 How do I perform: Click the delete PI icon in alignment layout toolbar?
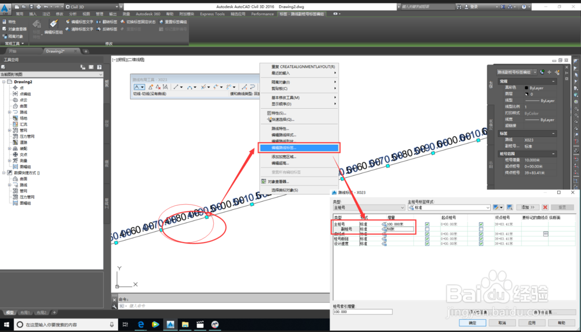coord(158,87)
